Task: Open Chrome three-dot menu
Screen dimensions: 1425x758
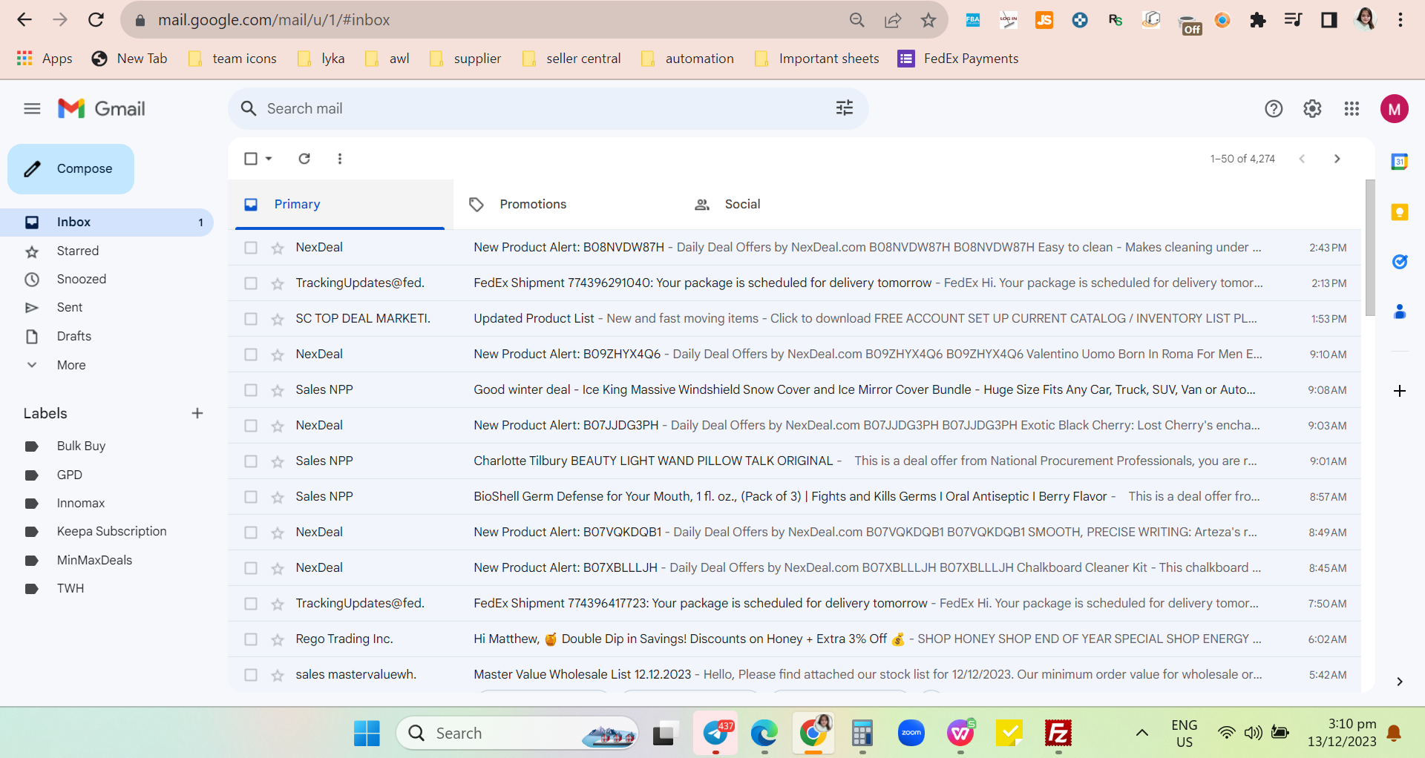Action: point(1401,20)
